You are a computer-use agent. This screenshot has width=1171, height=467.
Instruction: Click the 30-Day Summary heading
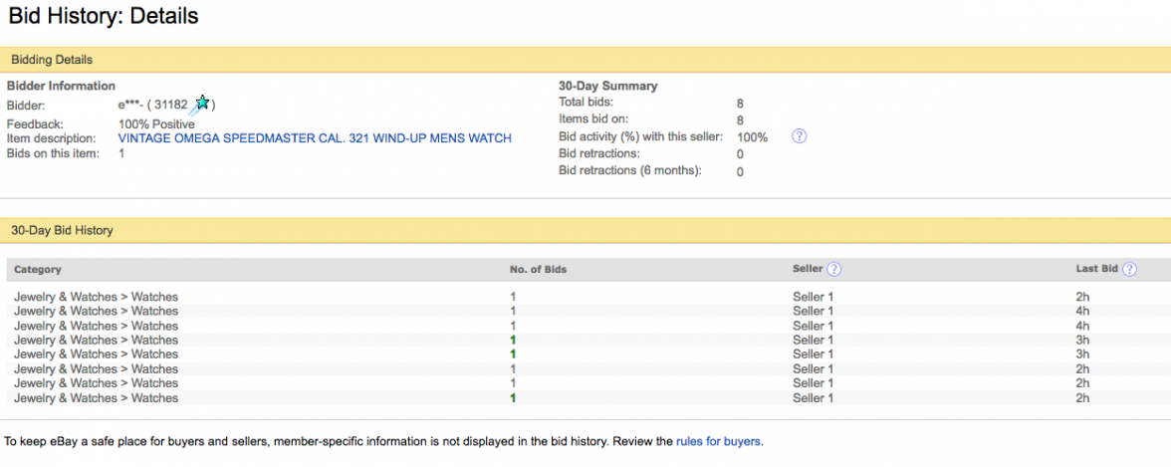(x=607, y=86)
